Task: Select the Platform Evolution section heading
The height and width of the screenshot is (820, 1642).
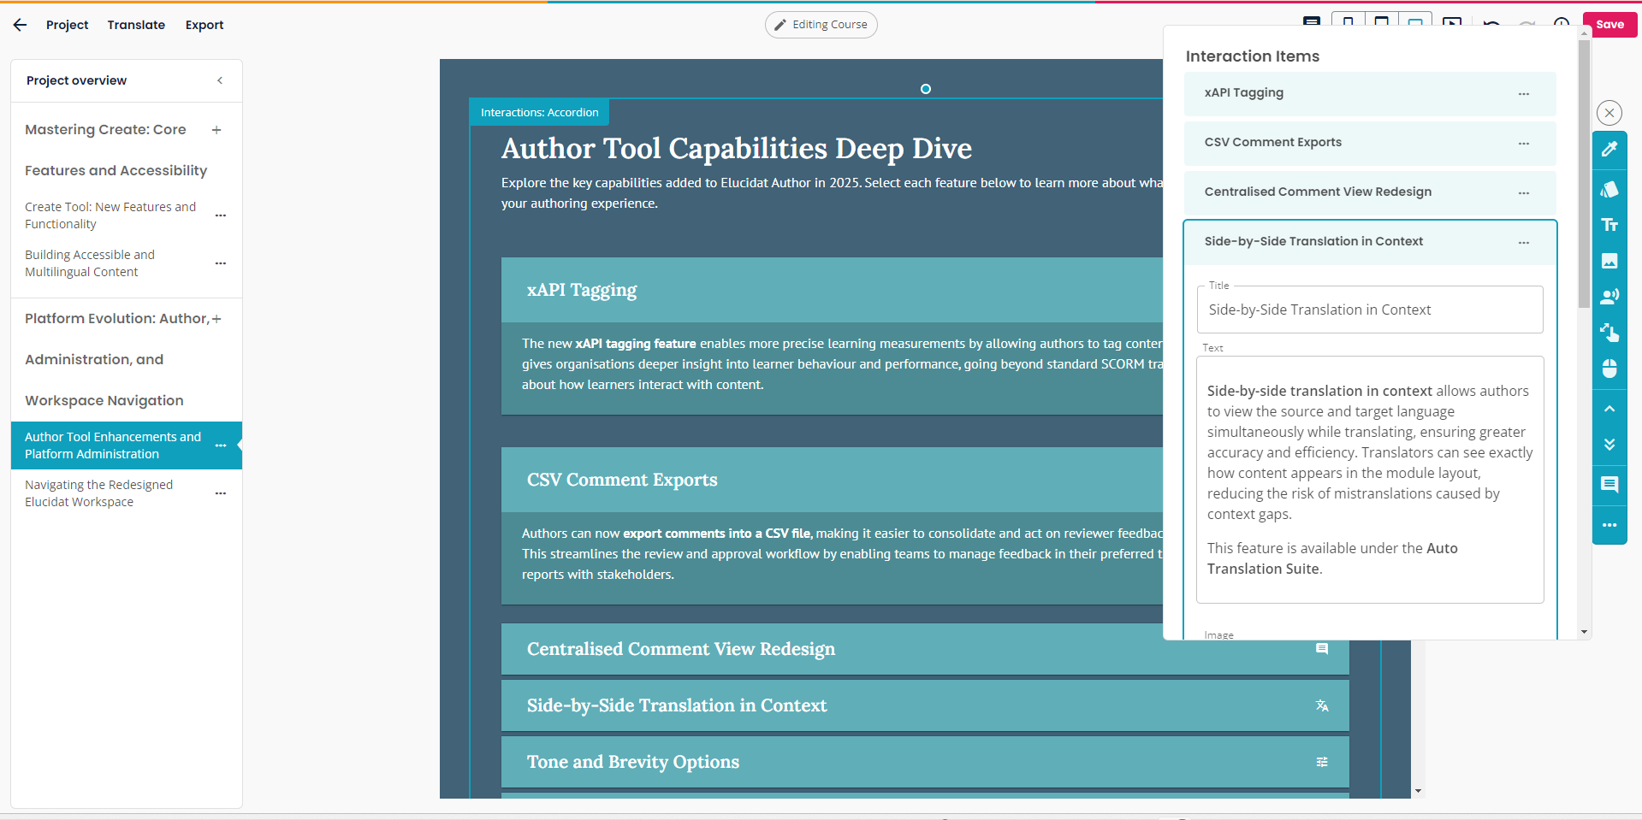Action: click(117, 359)
